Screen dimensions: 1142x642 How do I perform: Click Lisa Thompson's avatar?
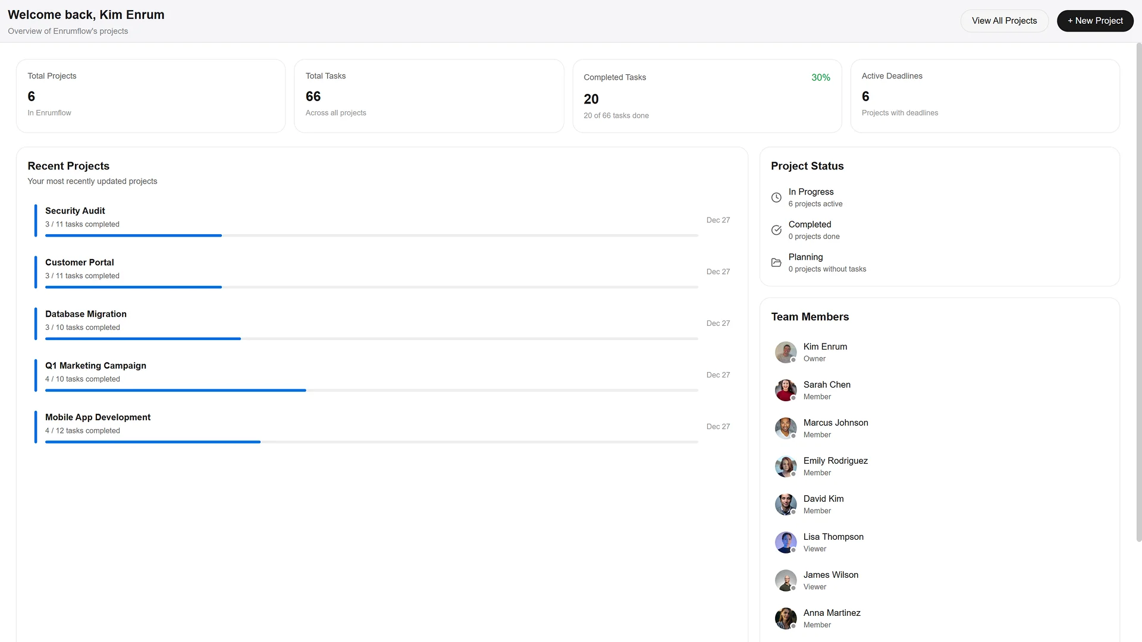tap(785, 542)
